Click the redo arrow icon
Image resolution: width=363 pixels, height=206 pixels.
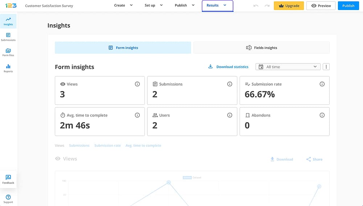[267, 5]
